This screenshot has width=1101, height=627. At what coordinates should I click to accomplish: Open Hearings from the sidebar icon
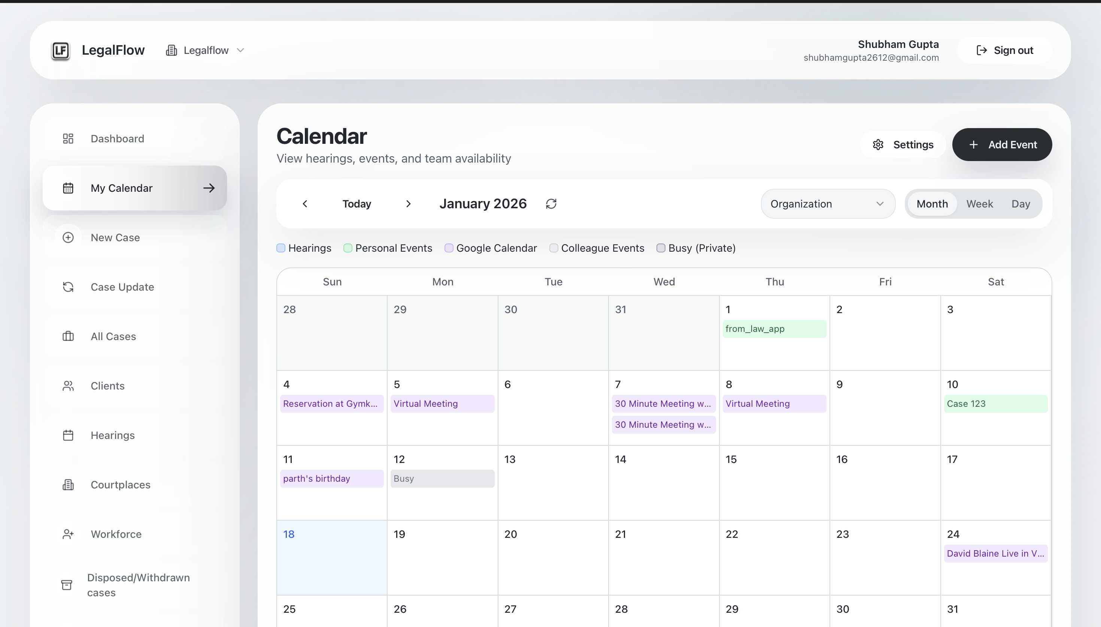click(69, 435)
